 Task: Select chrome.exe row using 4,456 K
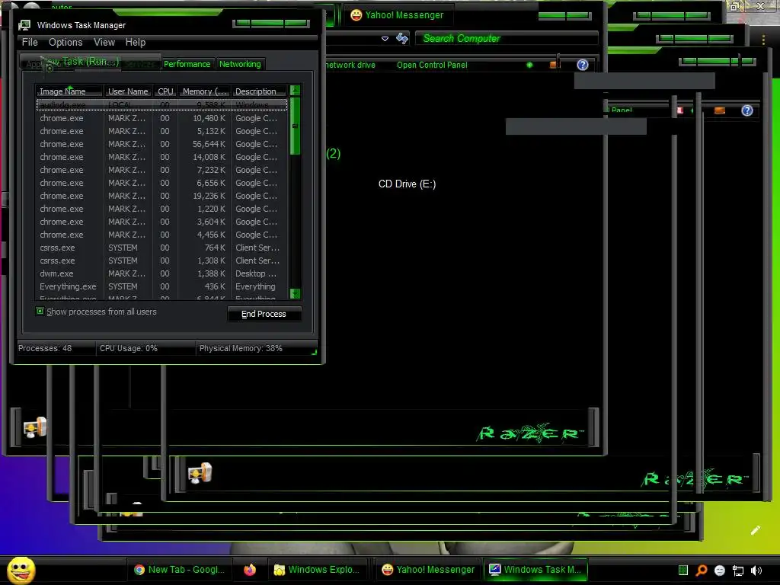(x=161, y=235)
